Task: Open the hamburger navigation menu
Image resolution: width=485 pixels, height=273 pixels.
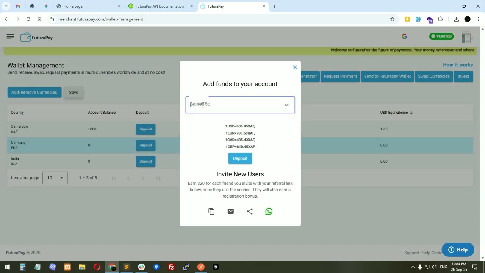Action: coord(10,37)
